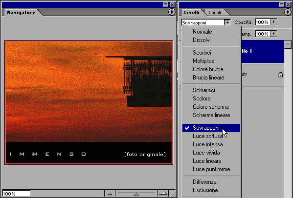
Task: Choose Luce puntiforme blending mode
Action: (x=211, y=169)
